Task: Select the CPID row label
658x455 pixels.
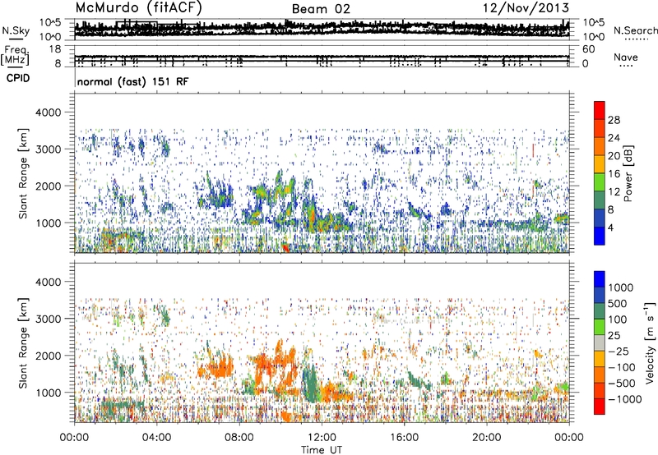Action: (18, 78)
